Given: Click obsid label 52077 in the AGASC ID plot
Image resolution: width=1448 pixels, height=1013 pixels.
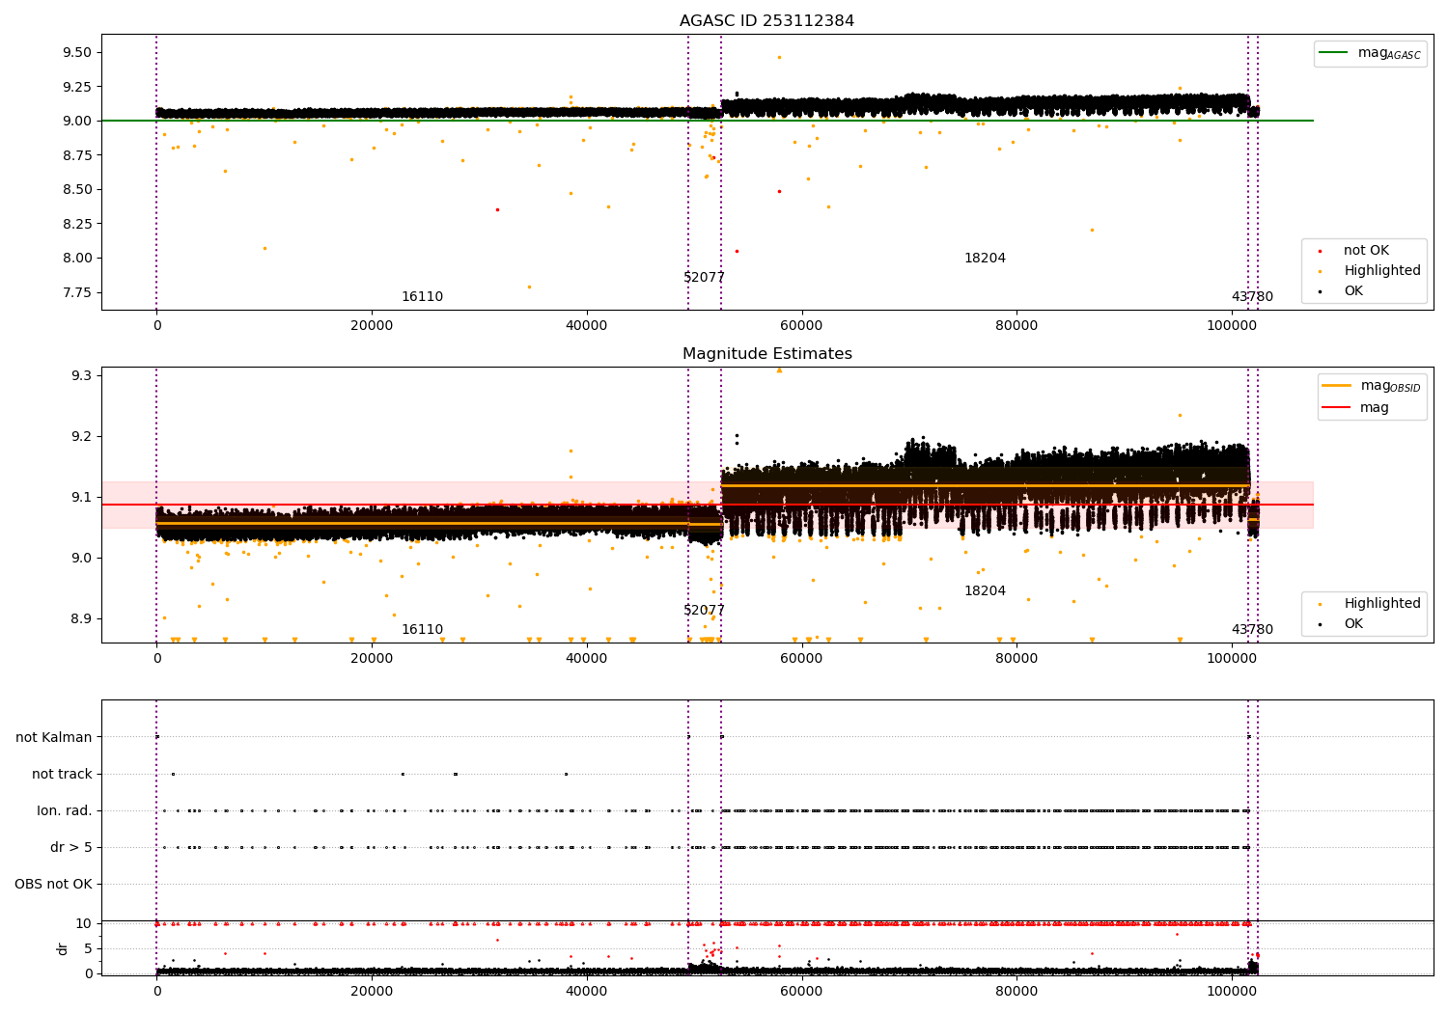Looking at the screenshot, I should [x=704, y=278].
